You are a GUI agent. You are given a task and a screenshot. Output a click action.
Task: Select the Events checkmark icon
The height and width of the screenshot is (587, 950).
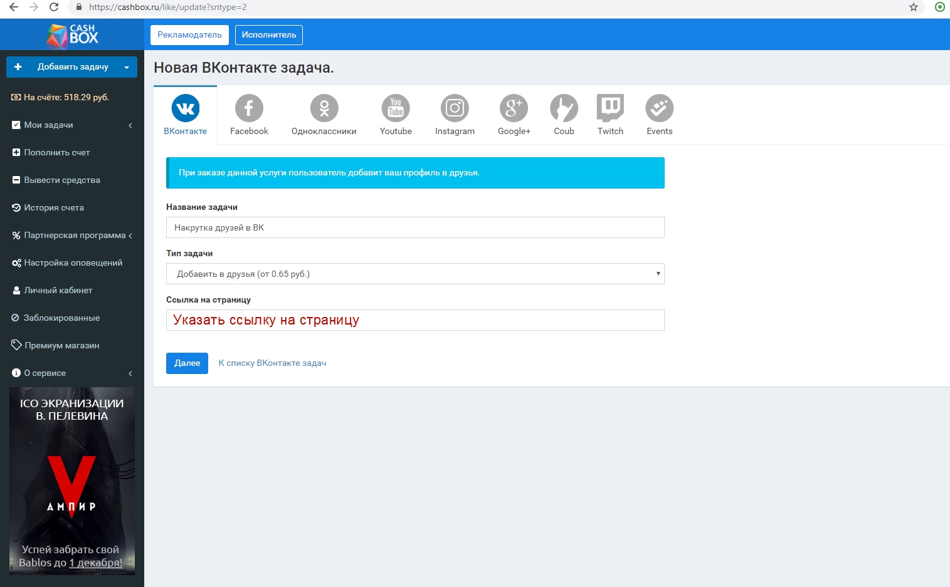tap(659, 108)
